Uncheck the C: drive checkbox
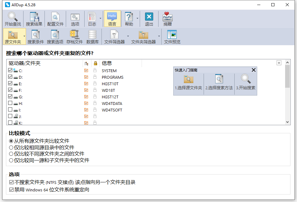 (10, 70)
